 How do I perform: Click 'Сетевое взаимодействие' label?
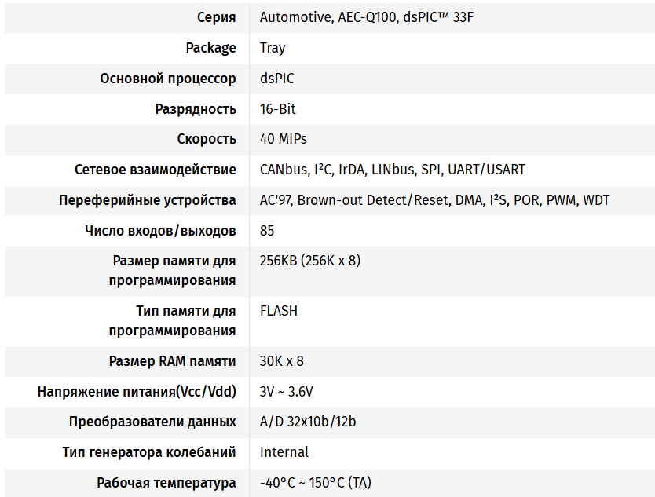(x=155, y=170)
